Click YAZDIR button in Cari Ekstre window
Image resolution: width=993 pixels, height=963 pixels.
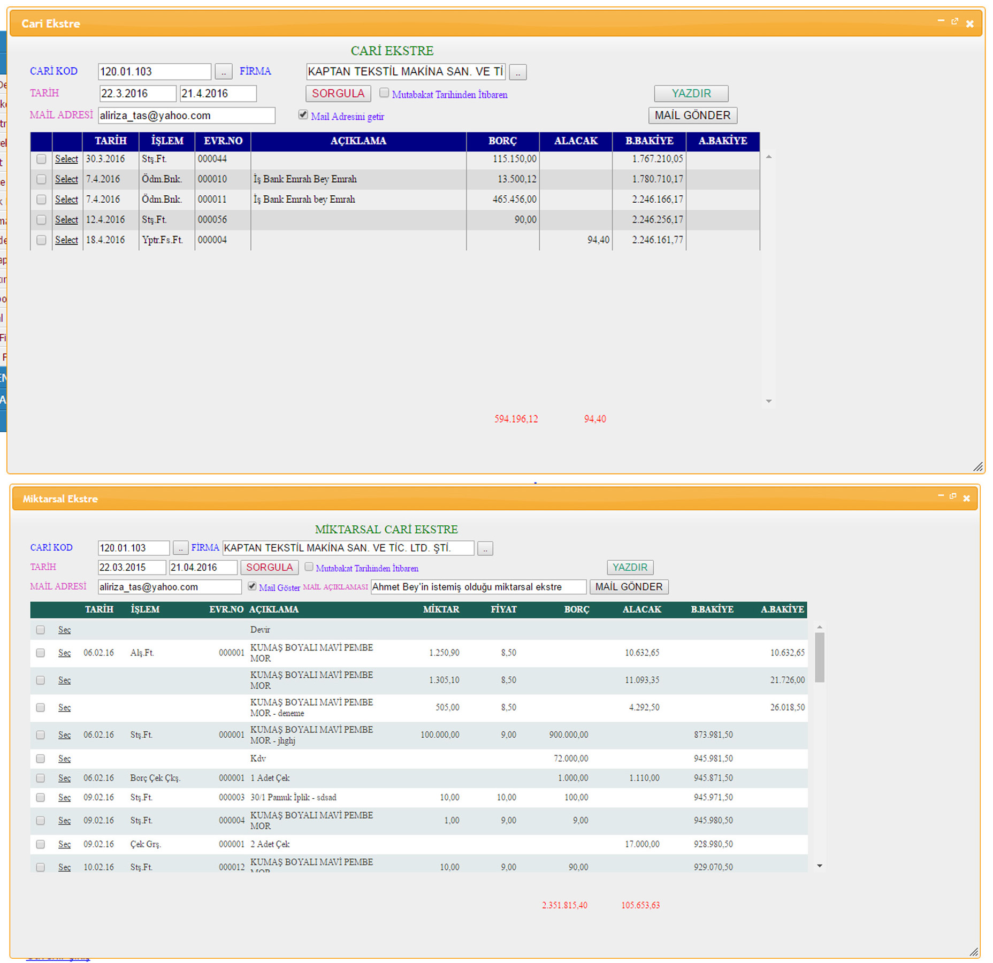point(691,94)
